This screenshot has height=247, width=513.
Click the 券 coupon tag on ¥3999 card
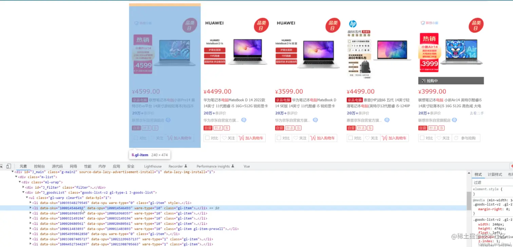pyautogui.click(x=441, y=128)
